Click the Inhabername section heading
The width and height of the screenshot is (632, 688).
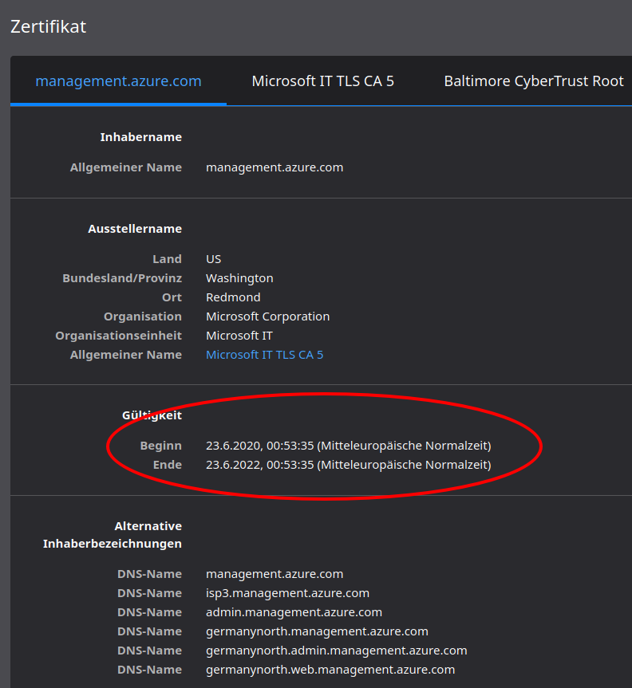141,137
